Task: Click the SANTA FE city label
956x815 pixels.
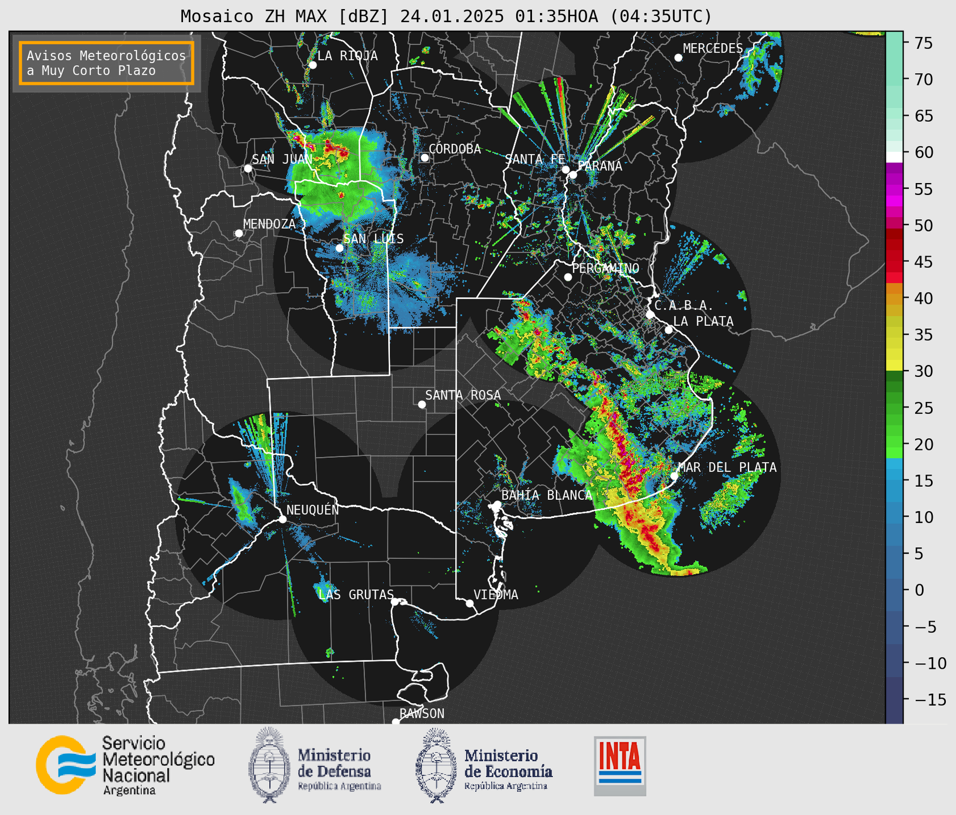Action: coord(535,159)
